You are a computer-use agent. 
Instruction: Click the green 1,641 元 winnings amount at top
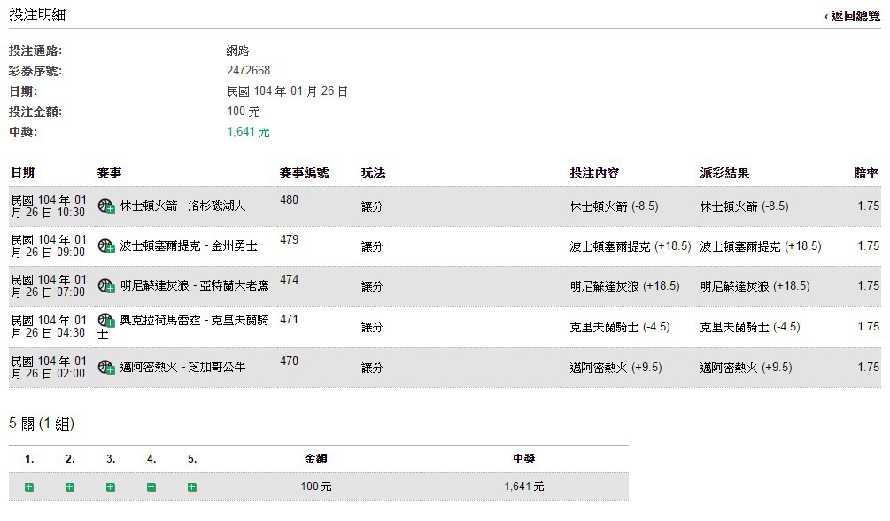(x=248, y=132)
